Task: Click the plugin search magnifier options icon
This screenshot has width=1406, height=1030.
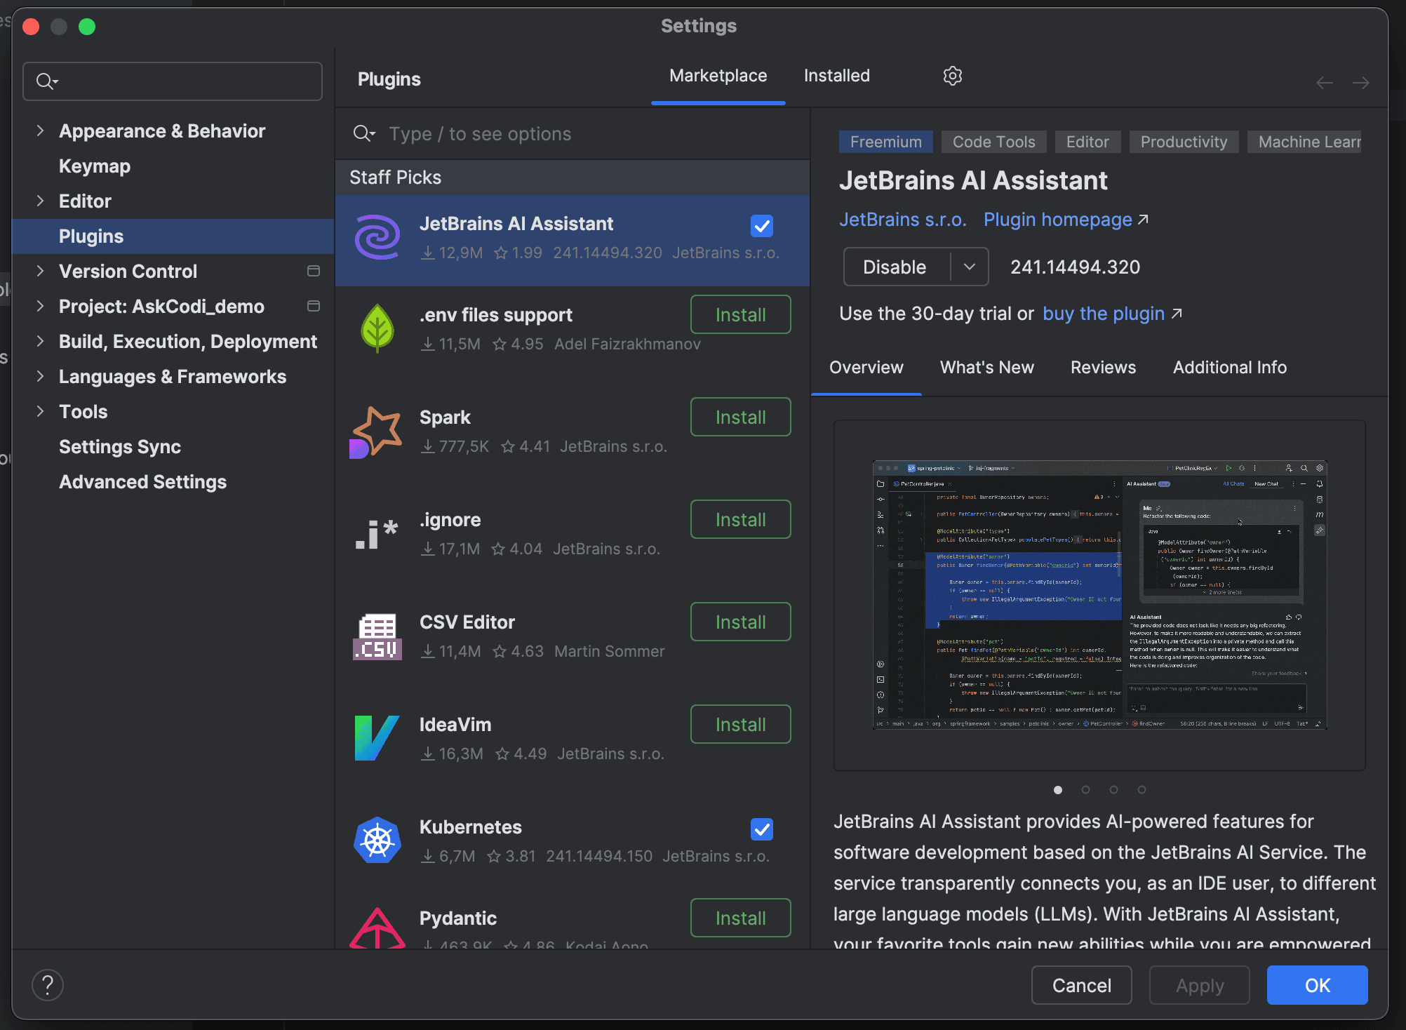Action: coord(364,133)
